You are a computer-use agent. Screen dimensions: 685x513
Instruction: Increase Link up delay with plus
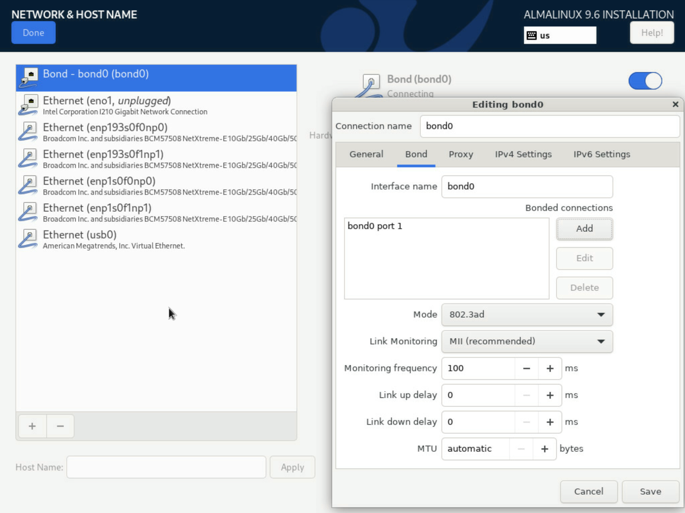(550, 395)
